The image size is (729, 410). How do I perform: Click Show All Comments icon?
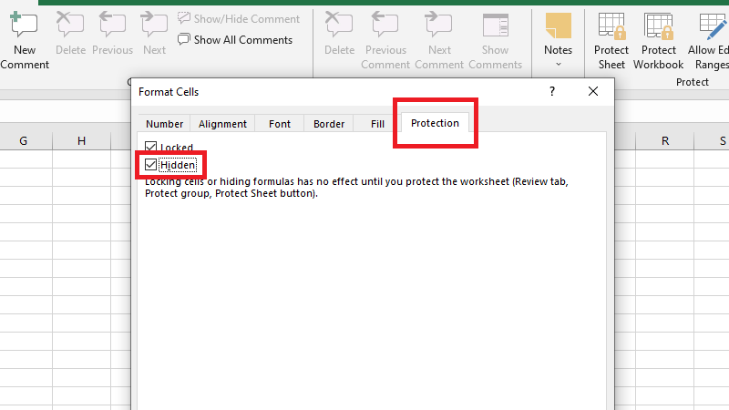click(x=184, y=40)
